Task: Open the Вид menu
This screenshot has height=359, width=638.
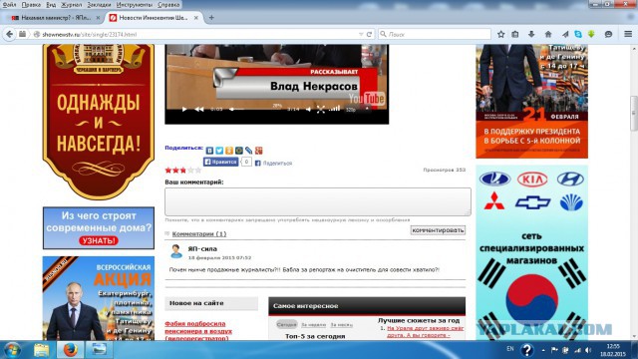Action: click(51, 5)
